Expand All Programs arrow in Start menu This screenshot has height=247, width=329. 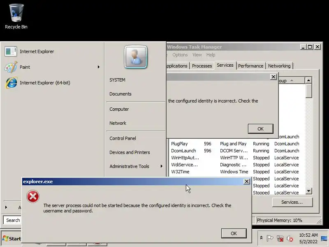pos(6,207)
